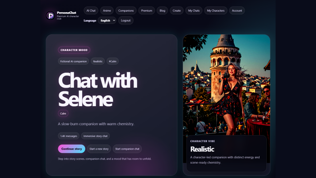Click the Immersive story chat chip

tap(95, 136)
